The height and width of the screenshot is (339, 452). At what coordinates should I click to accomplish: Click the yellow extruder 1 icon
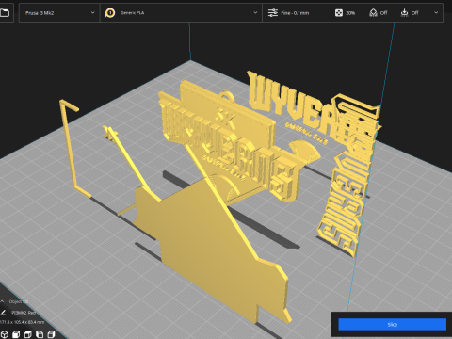click(x=110, y=13)
